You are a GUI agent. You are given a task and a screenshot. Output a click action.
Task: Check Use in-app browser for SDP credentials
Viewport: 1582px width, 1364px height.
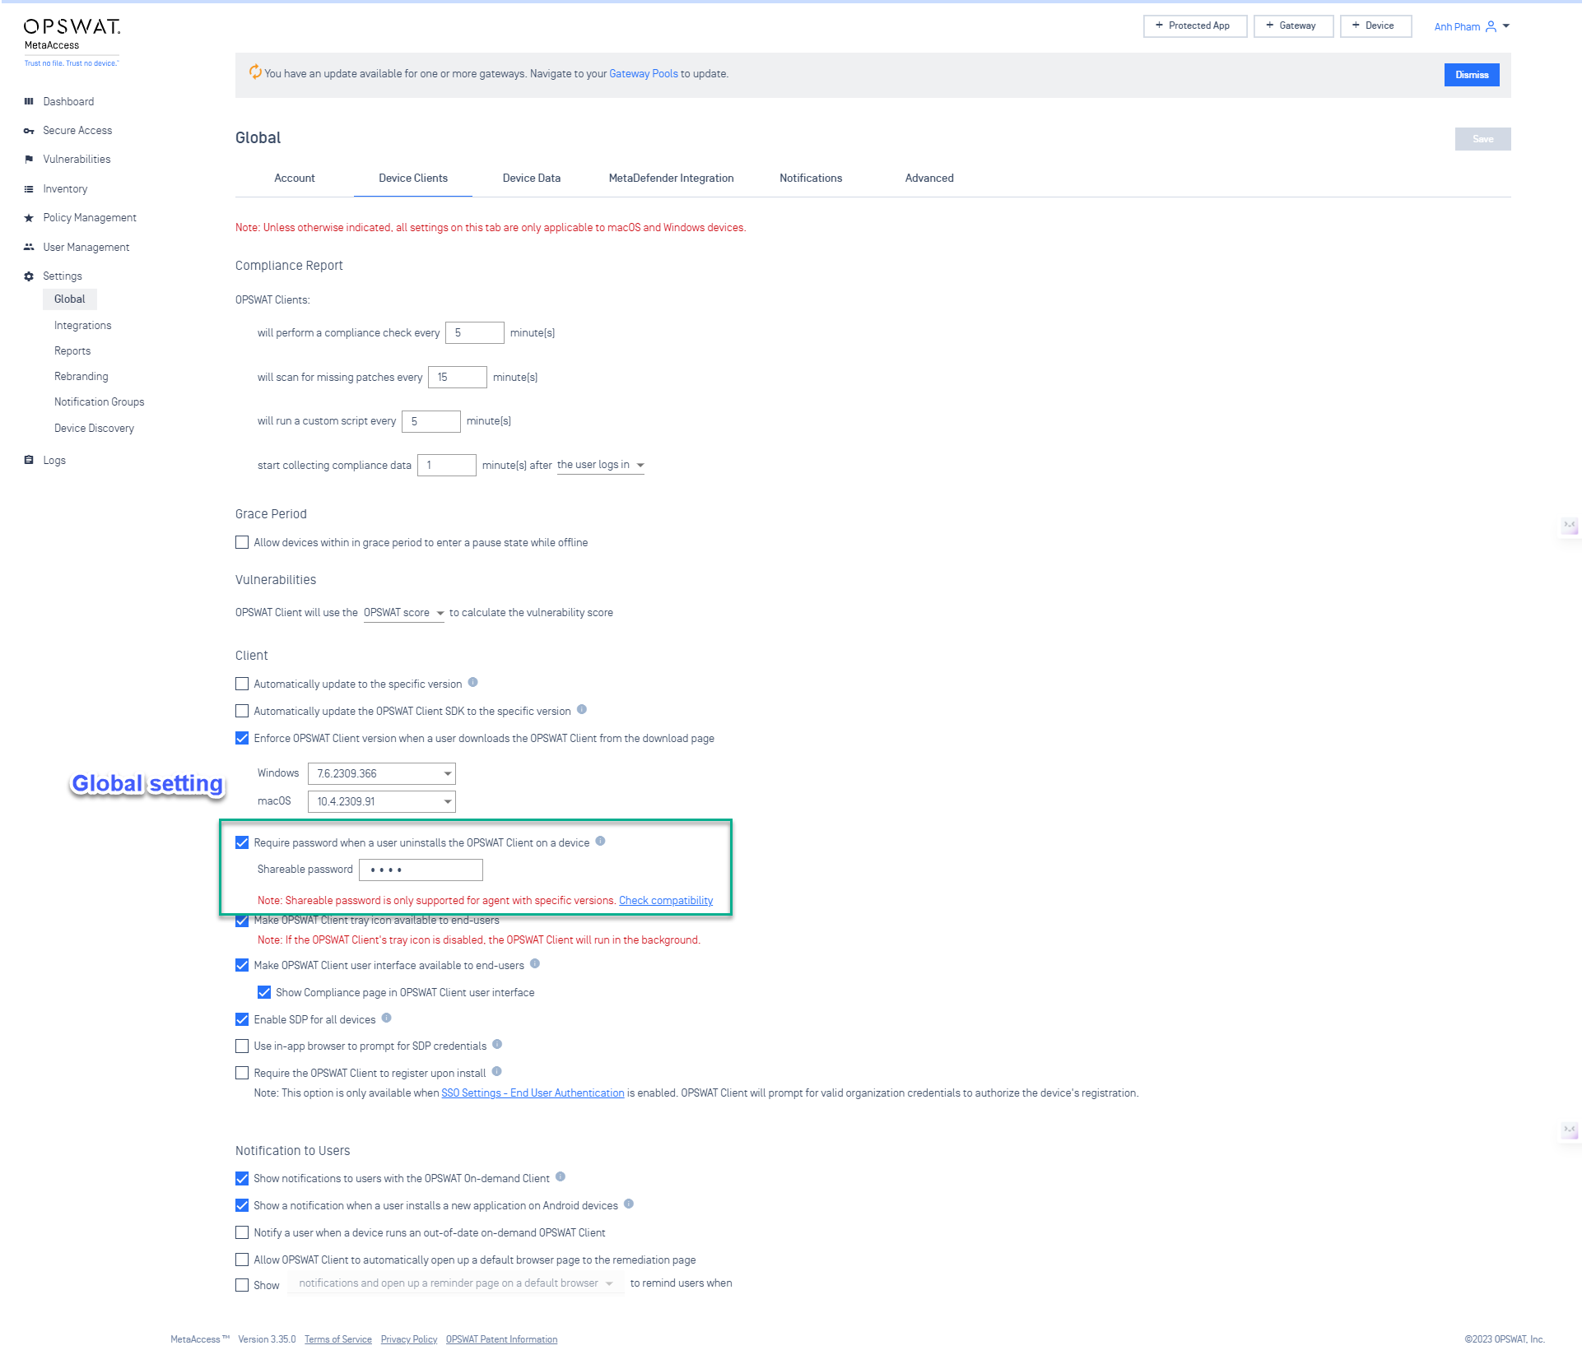[242, 1046]
